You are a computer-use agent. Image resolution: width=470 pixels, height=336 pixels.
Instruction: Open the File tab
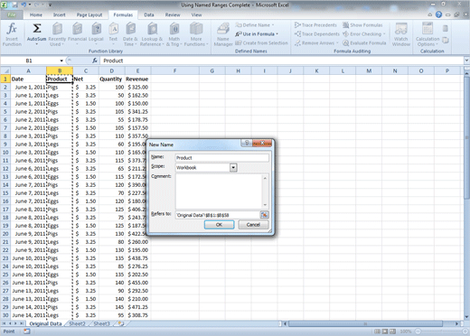[12, 14]
